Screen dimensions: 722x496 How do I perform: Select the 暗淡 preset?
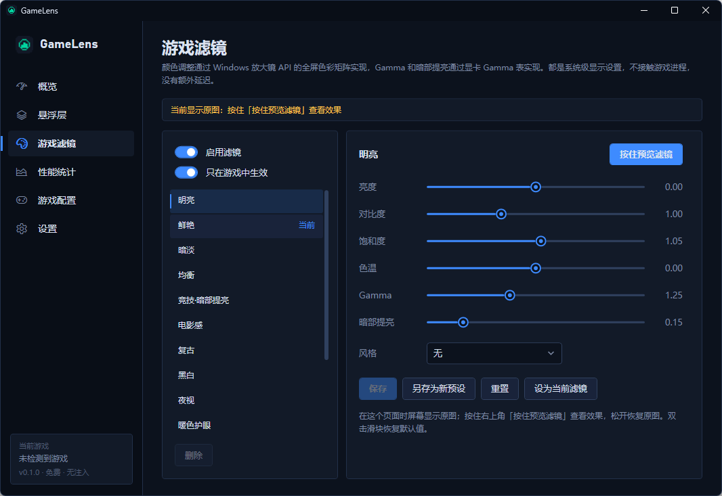coord(247,250)
